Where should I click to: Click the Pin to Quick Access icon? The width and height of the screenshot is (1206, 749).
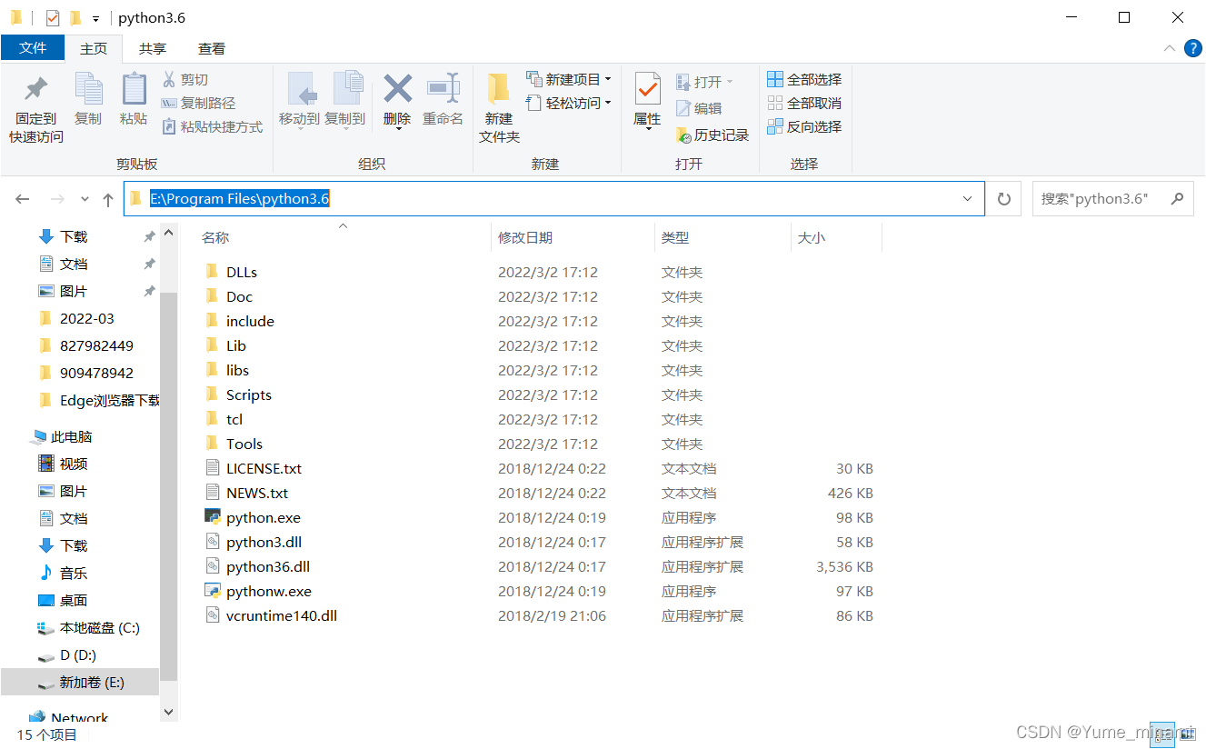tap(36, 89)
